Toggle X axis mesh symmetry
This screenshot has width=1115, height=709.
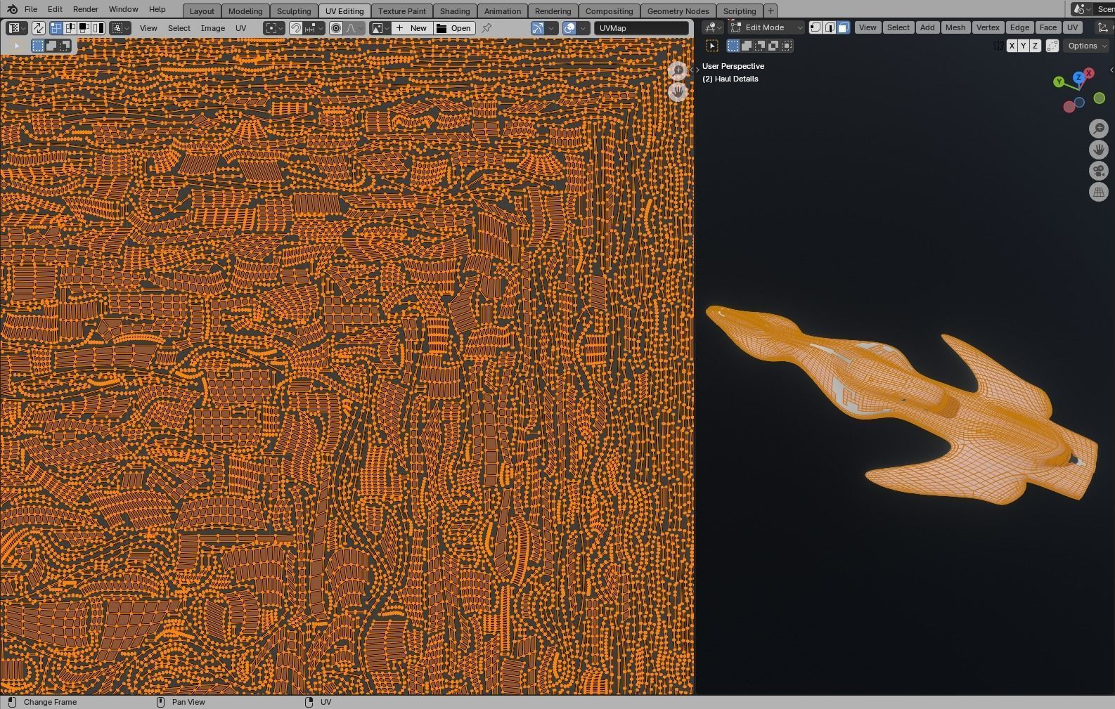pyautogui.click(x=1011, y=46)
